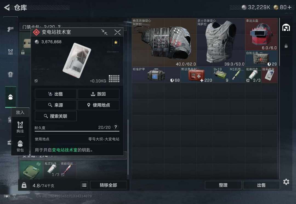Click the shelter home icon at top right
This screenshot has width=296, height=204.
coord(286,28)
